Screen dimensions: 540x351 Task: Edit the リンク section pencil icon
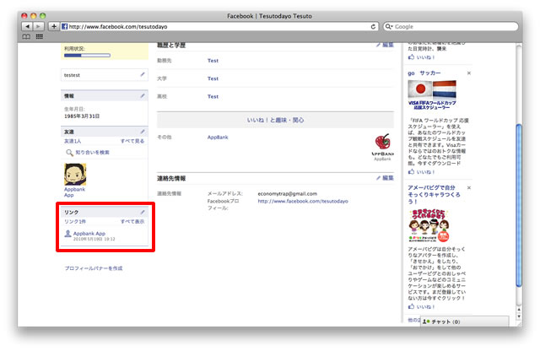coord(143,212)
